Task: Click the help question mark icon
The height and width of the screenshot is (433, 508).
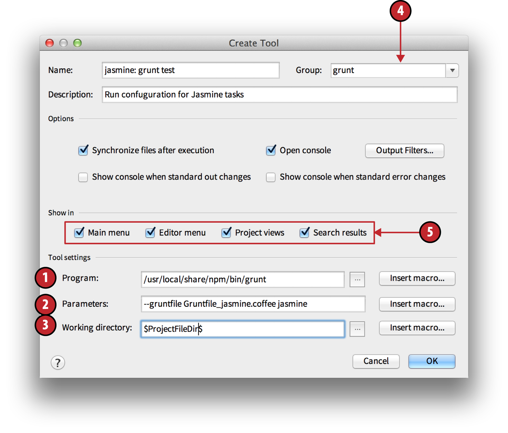Action: [58, 363]
